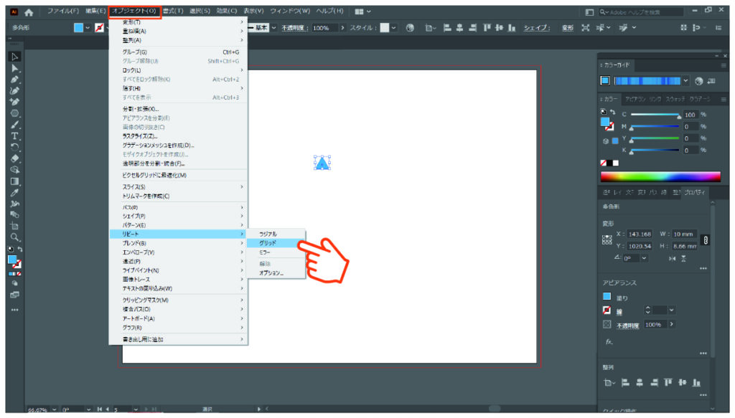Click vertical align top in control bar
Screen dimensions: 735x418
point(487,28)
